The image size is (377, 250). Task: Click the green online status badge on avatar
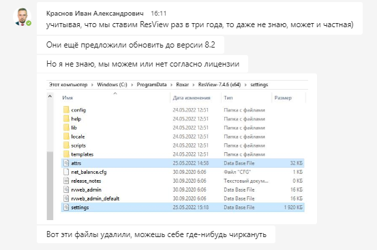29,23
